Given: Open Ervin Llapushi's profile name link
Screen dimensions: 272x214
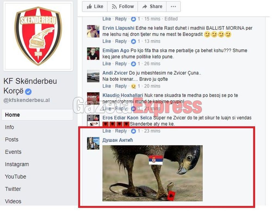Looking at the screenshot, I should 118,28.
